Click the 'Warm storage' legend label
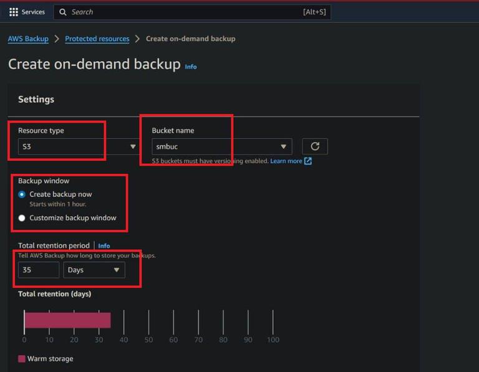479x372 pixels. pos(51,358)
